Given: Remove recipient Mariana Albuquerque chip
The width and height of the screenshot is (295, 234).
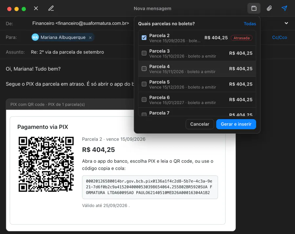Looking at the screenshot, I should [90, 37].
